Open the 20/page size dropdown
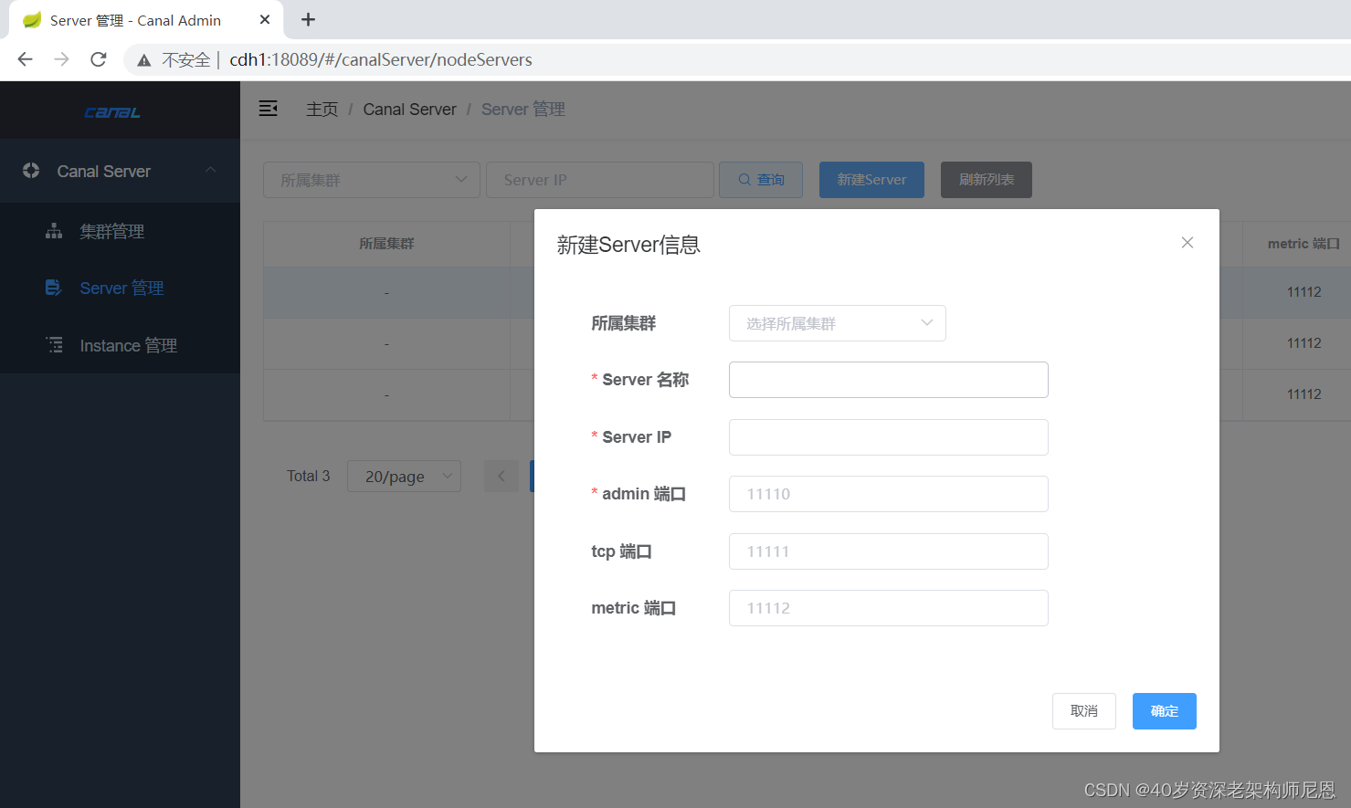The image size is (1351, 808). point(404,477)
